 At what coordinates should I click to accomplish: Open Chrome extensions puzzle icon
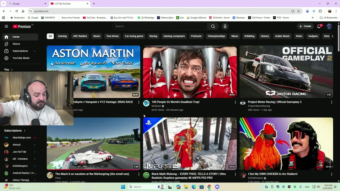[x=320, y=11]
